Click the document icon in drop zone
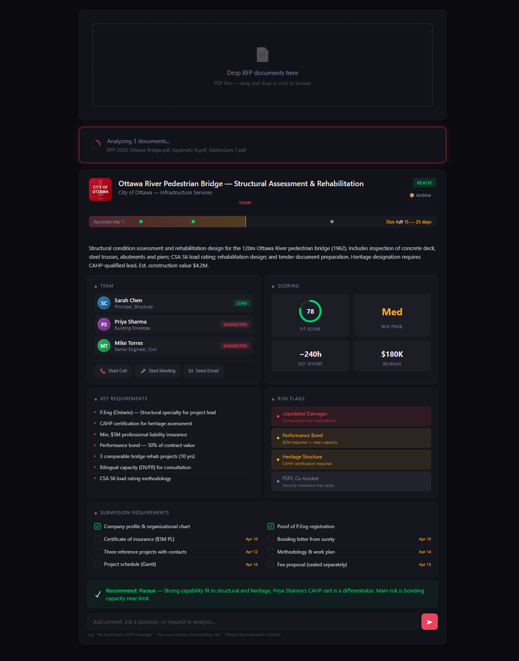 point(262,55)
